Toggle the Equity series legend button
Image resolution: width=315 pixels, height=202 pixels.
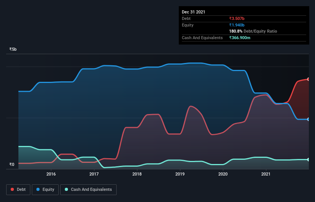(x=45, y=190)
